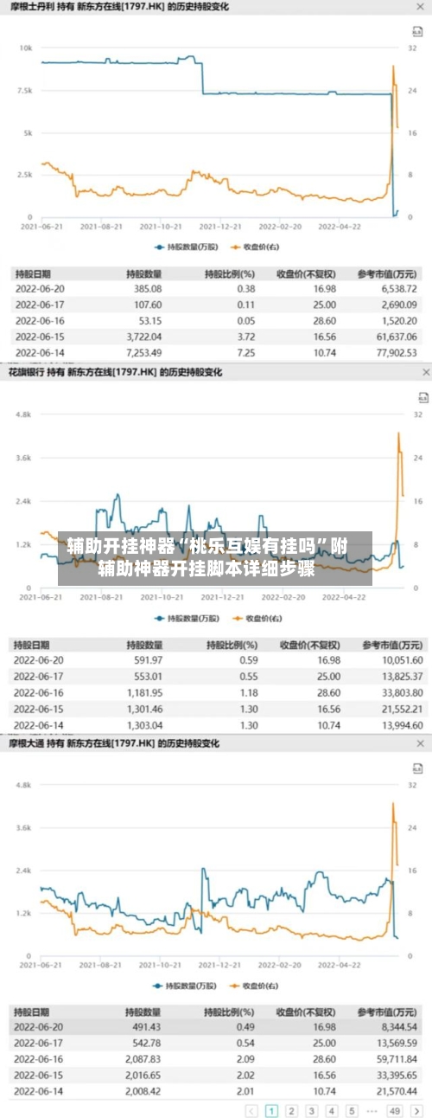Select holding value 2,016.65
Image resolution: width=432 pixels, height=1118 pixels.
point(144,1076)
